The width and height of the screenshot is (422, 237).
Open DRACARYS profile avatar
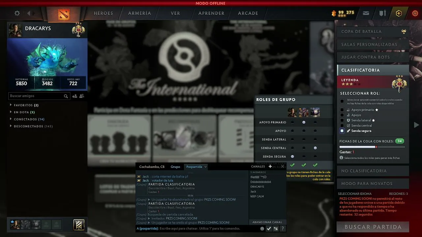pos(15,30)
